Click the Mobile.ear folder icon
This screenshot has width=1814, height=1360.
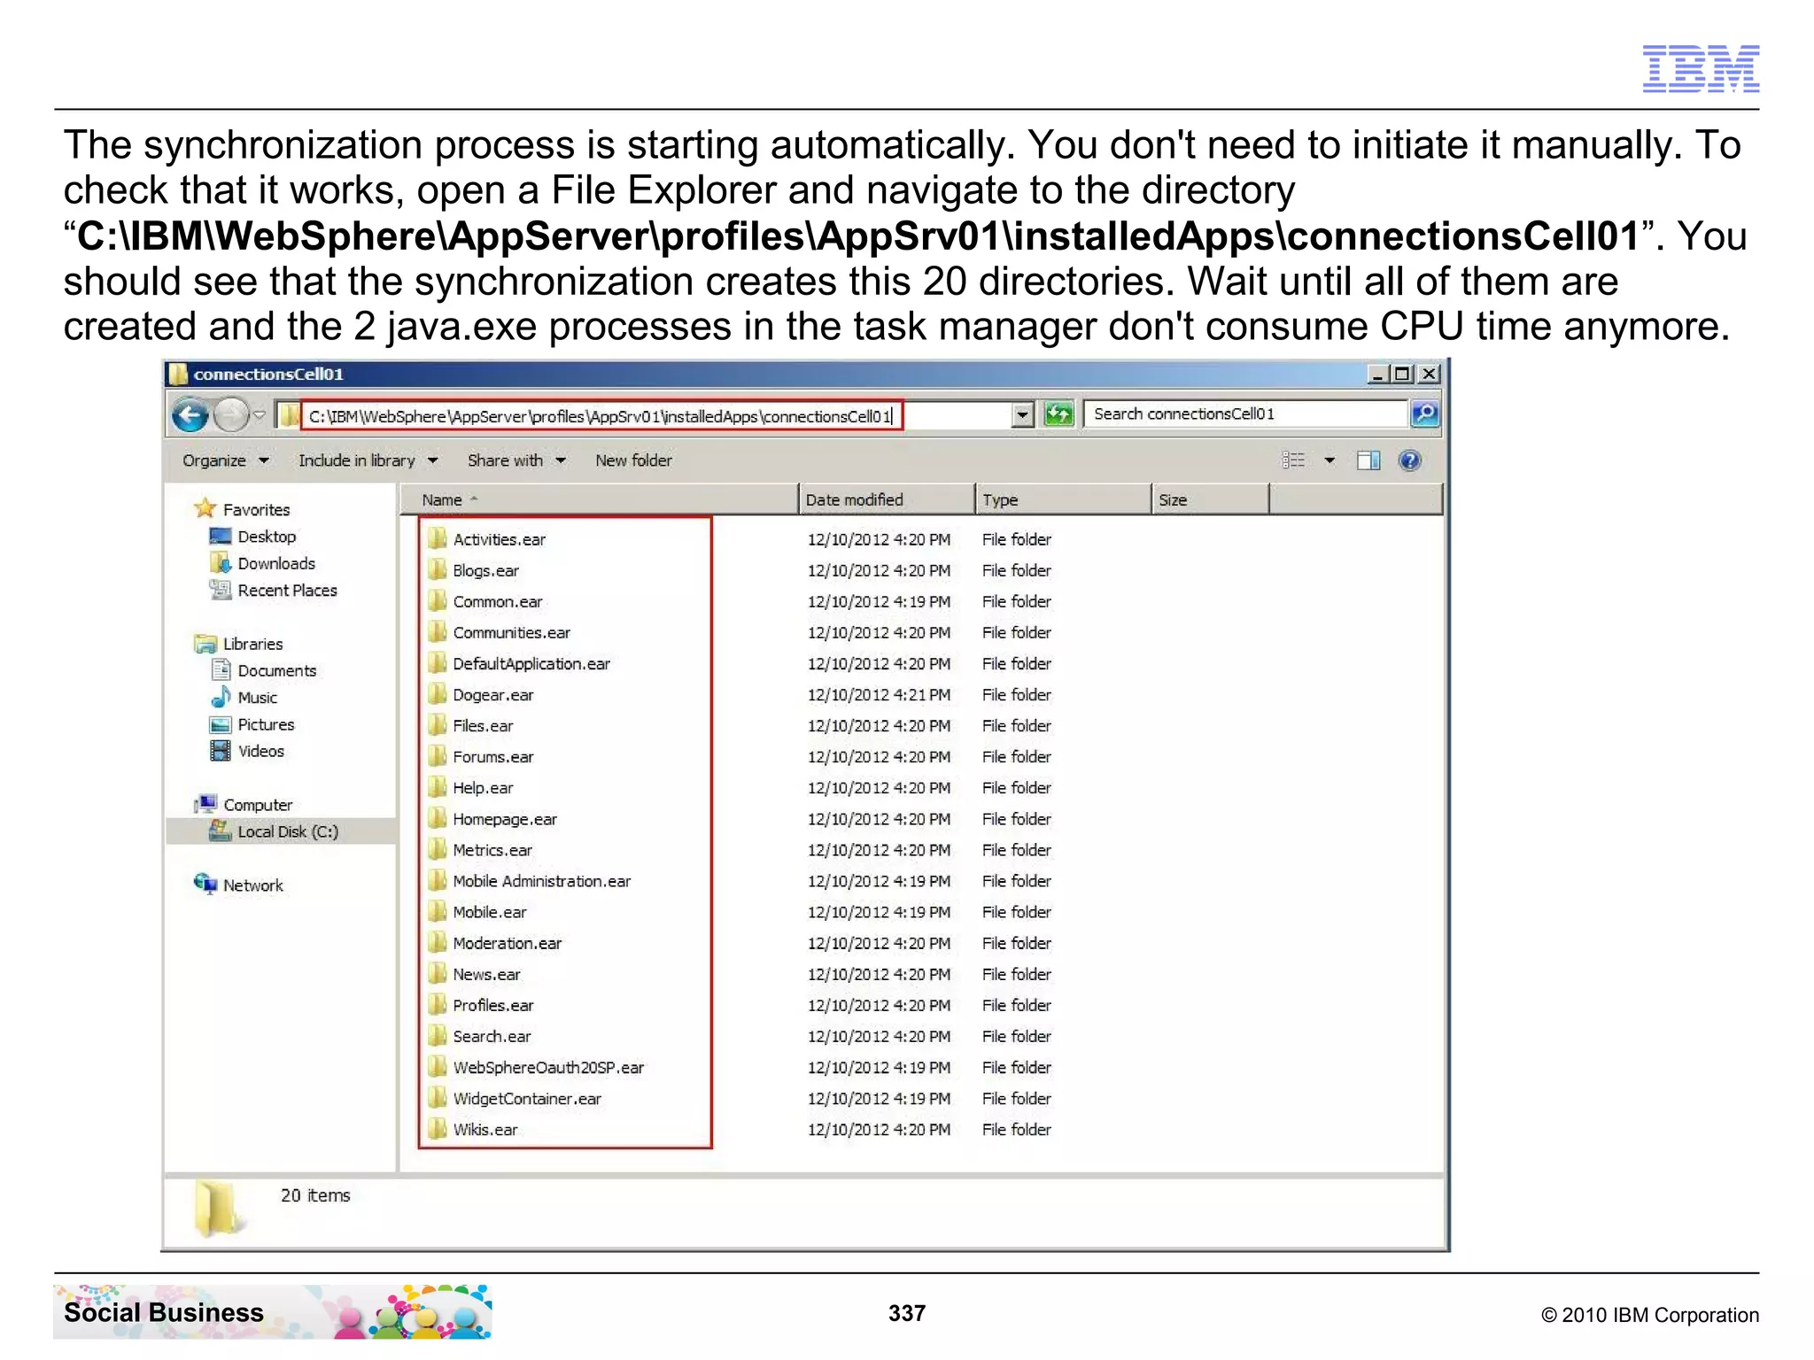pos(437,911)
